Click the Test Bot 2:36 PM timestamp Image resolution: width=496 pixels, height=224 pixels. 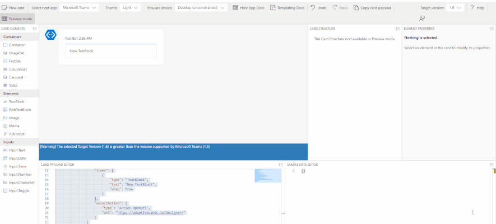78,38
